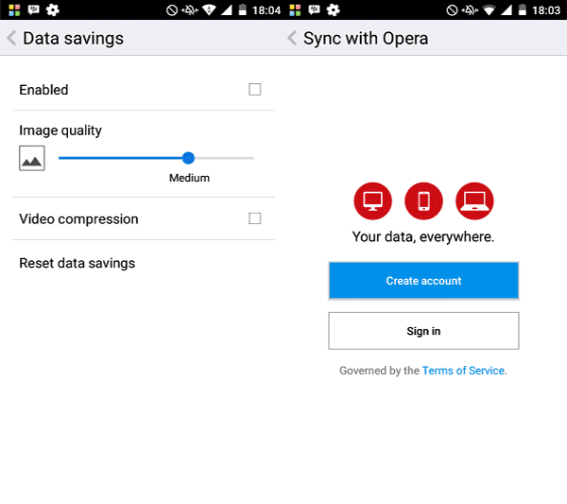The height and width of the screenshot is (504, 567).
Task: Click the 'Enabled' label
Action: [43, 90]
